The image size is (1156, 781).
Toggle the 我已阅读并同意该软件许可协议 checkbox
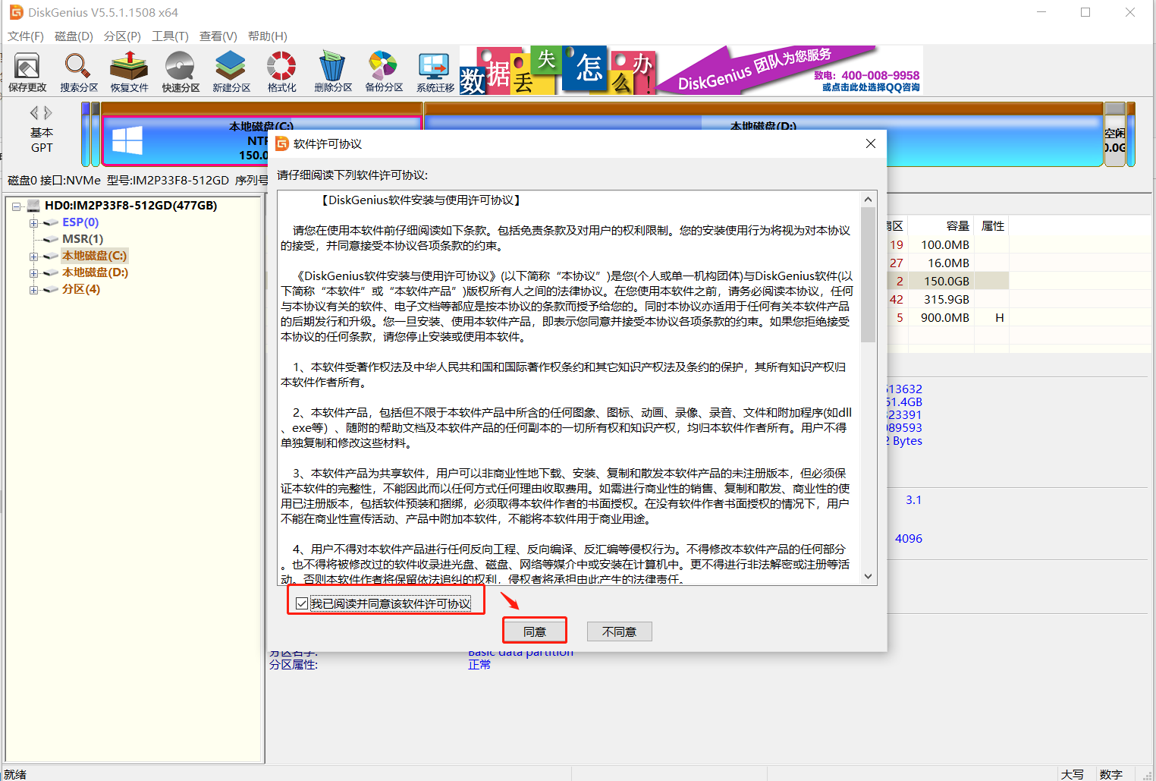(302, 604)
